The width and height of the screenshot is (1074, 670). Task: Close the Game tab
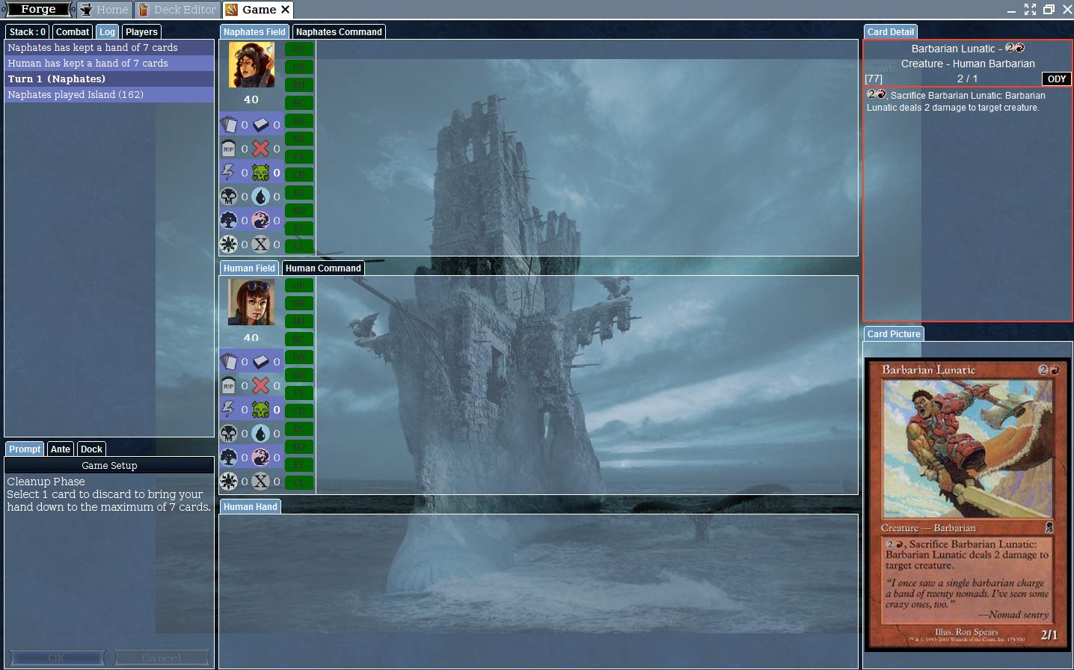pos(285,10)
